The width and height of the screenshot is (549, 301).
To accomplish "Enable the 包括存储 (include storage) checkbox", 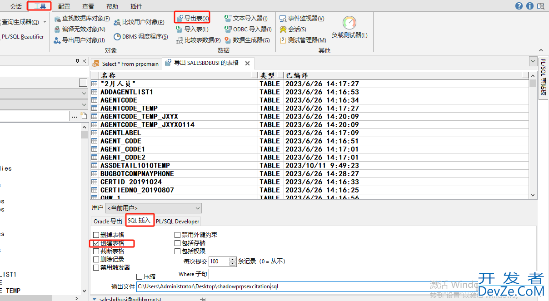I will [178, 243].
